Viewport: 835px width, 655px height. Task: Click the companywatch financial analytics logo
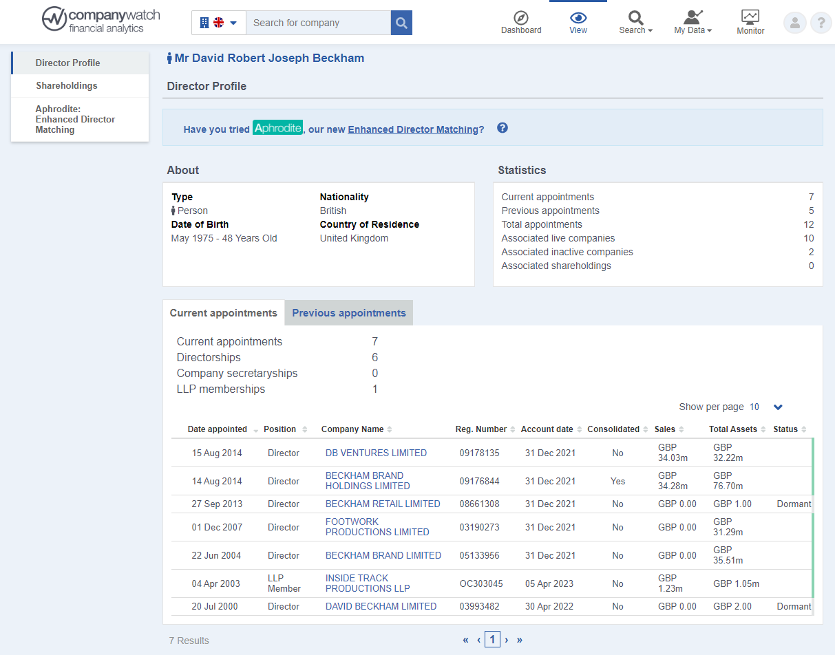[101, 21]
